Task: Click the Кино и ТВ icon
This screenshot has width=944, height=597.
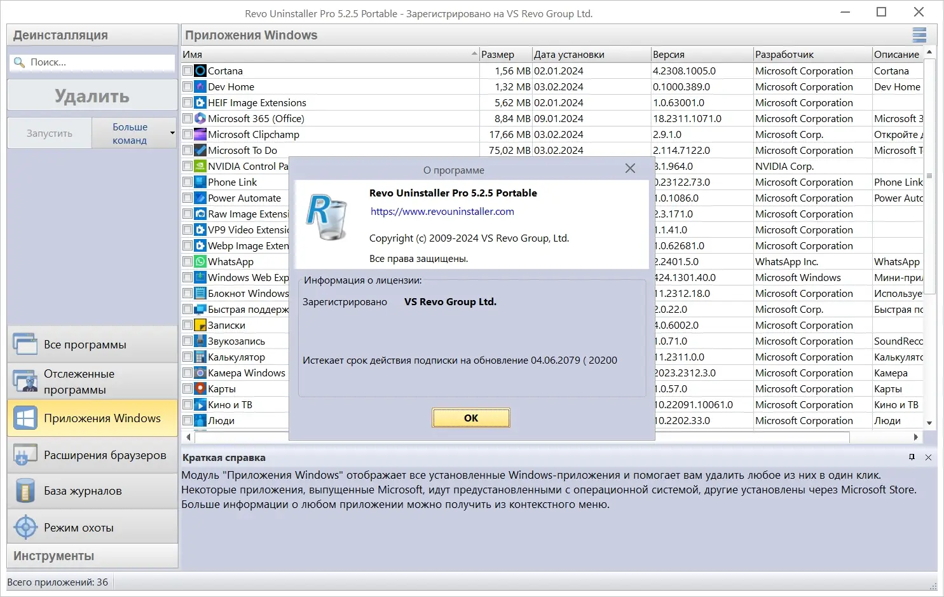Action: [200, 404]
